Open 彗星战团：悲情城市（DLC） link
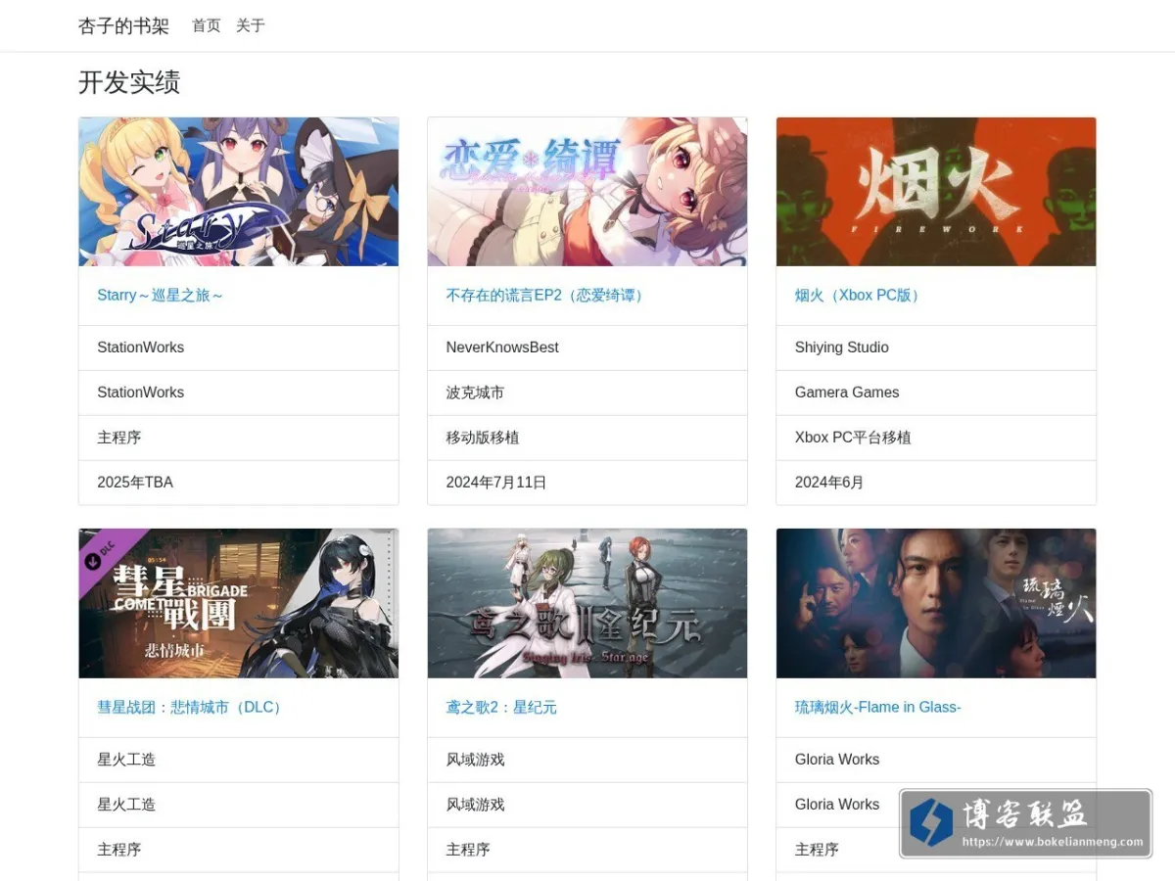Viewport: 1175px width, 881px height. tap(192, 708)
